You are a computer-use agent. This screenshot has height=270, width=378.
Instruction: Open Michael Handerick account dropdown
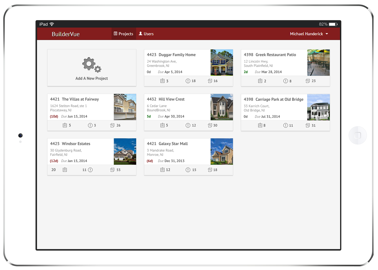coord(309,34)
